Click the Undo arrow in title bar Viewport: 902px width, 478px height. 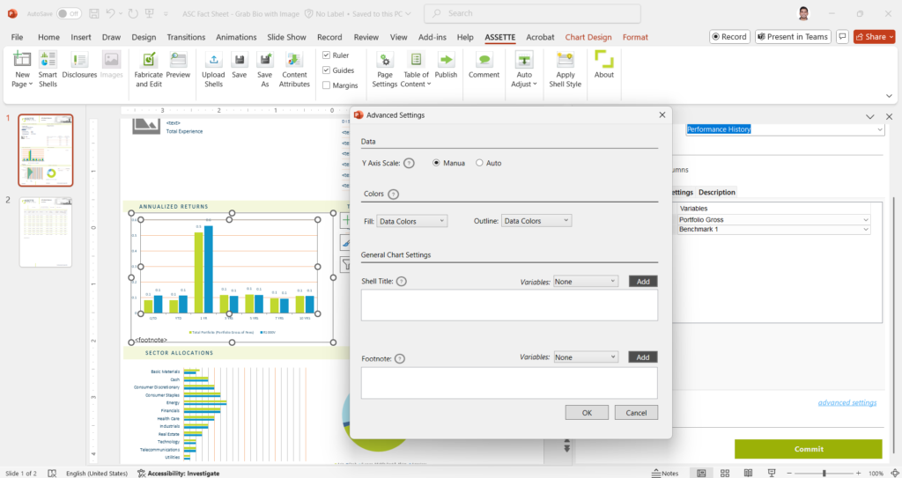click(111, 13)
